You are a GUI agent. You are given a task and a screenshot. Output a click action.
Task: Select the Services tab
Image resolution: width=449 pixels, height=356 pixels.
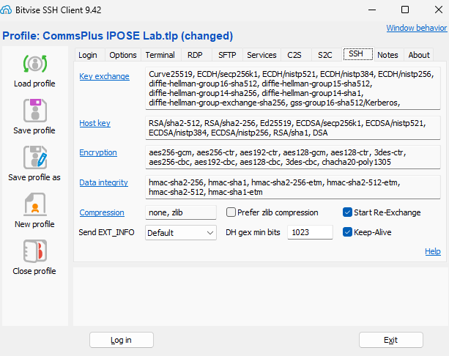(x=261, y=55)
